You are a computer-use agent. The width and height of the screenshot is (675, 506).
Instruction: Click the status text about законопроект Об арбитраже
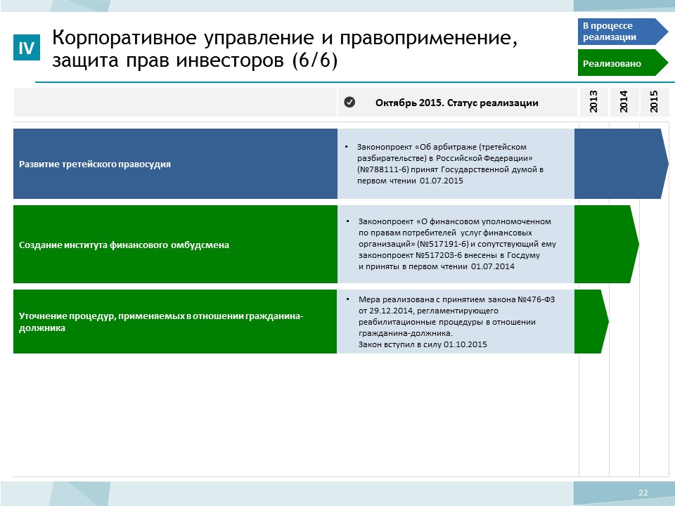(x=450, y=164)
